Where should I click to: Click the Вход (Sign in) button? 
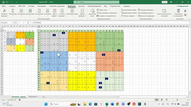coord(164,2)
